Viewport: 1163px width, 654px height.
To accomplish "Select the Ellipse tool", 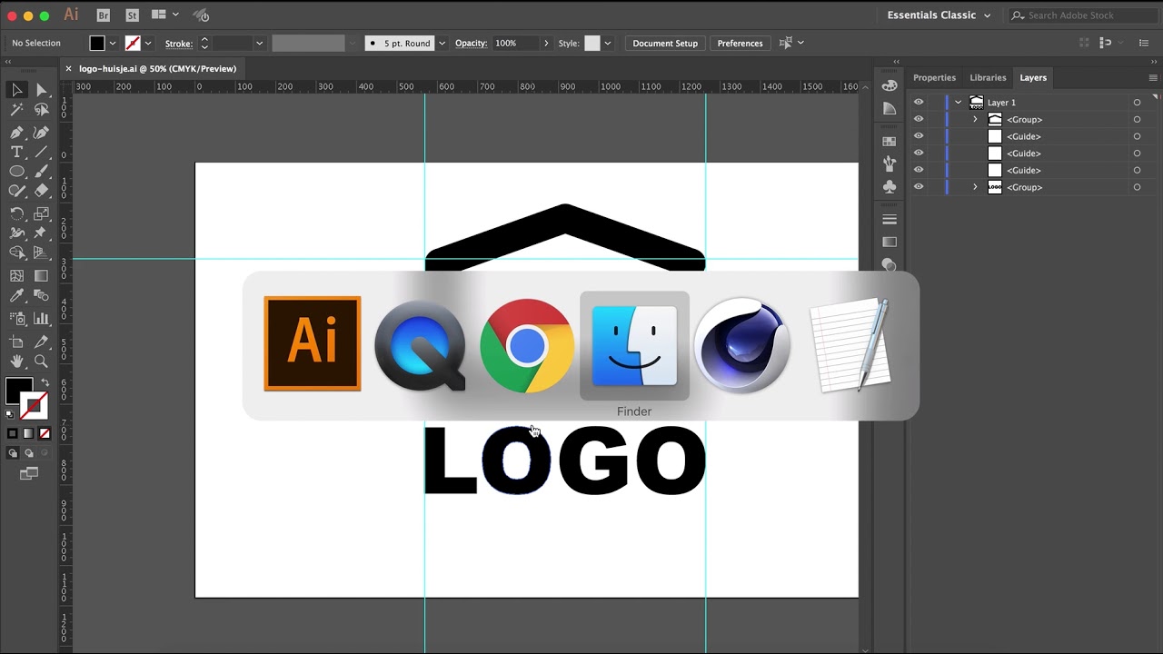I will 16,172.
